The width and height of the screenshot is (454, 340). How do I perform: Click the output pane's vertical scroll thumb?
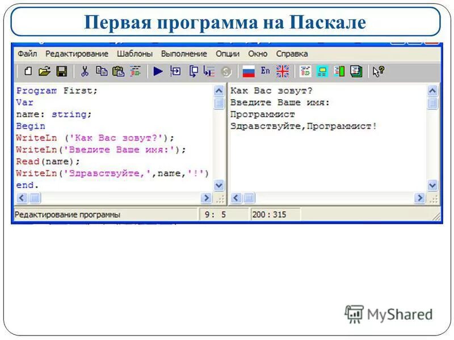coord(432,103)
